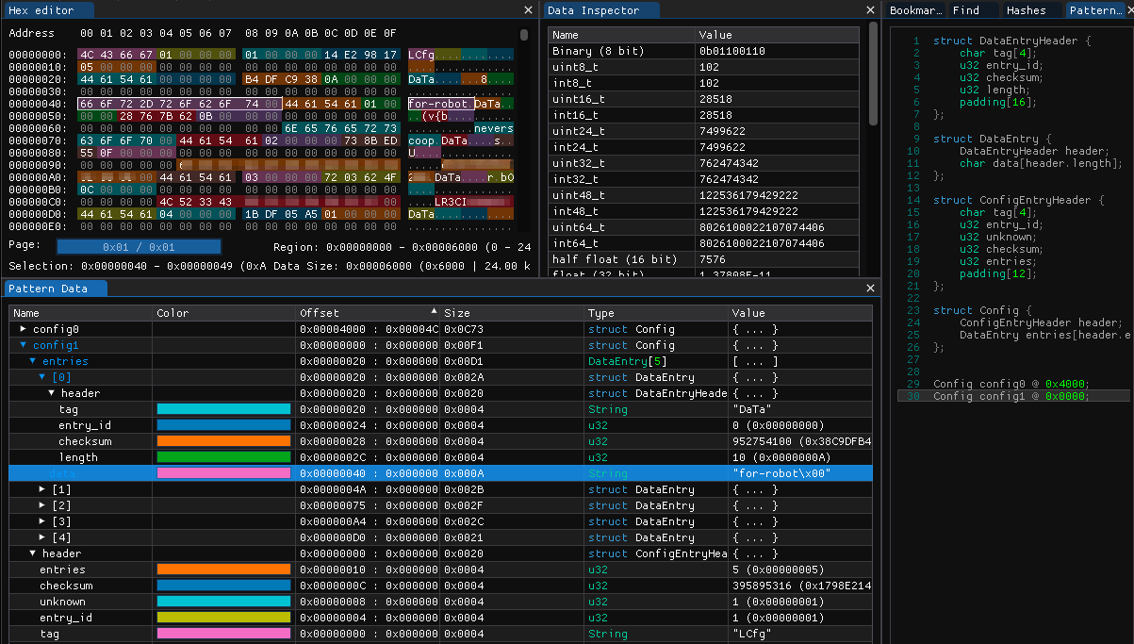Select the length row under entry [0]
Viewport: 1134px width, 644px height.
pos(440,457)
